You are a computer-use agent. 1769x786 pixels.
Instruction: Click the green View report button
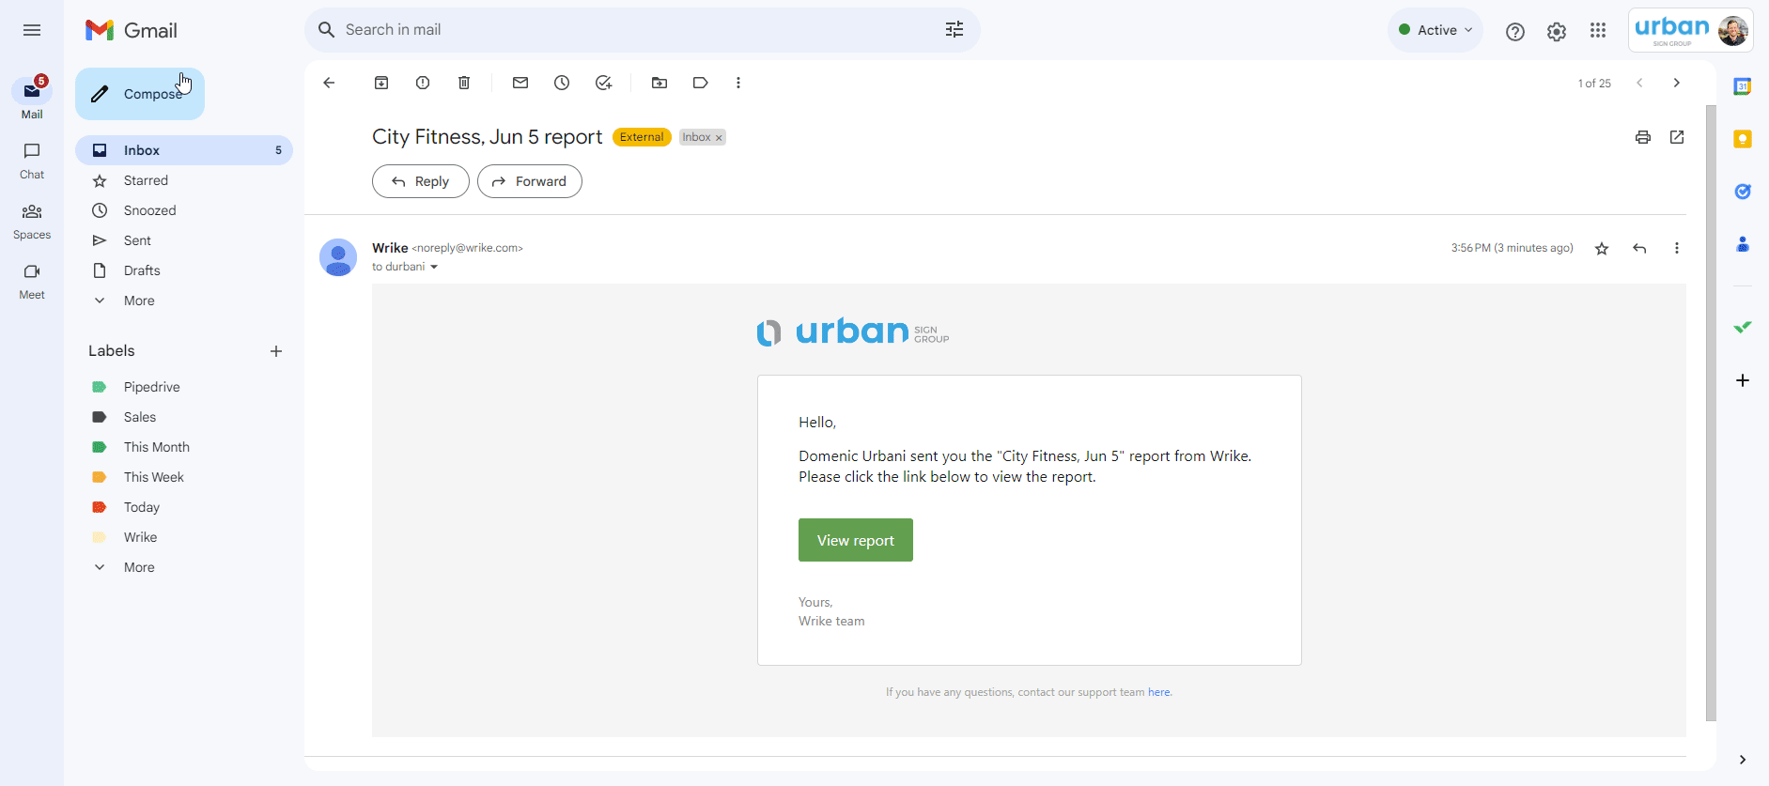point(856,540)
